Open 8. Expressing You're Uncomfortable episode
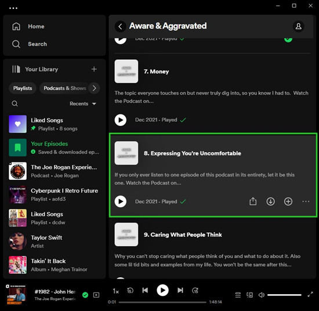This screenshot has height=311, width=319. 193,153
